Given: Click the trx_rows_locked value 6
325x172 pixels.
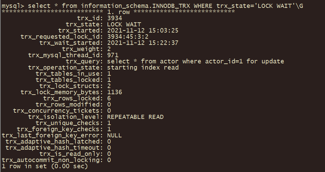Looking at the screenshot, I should [x=109, y=98].
